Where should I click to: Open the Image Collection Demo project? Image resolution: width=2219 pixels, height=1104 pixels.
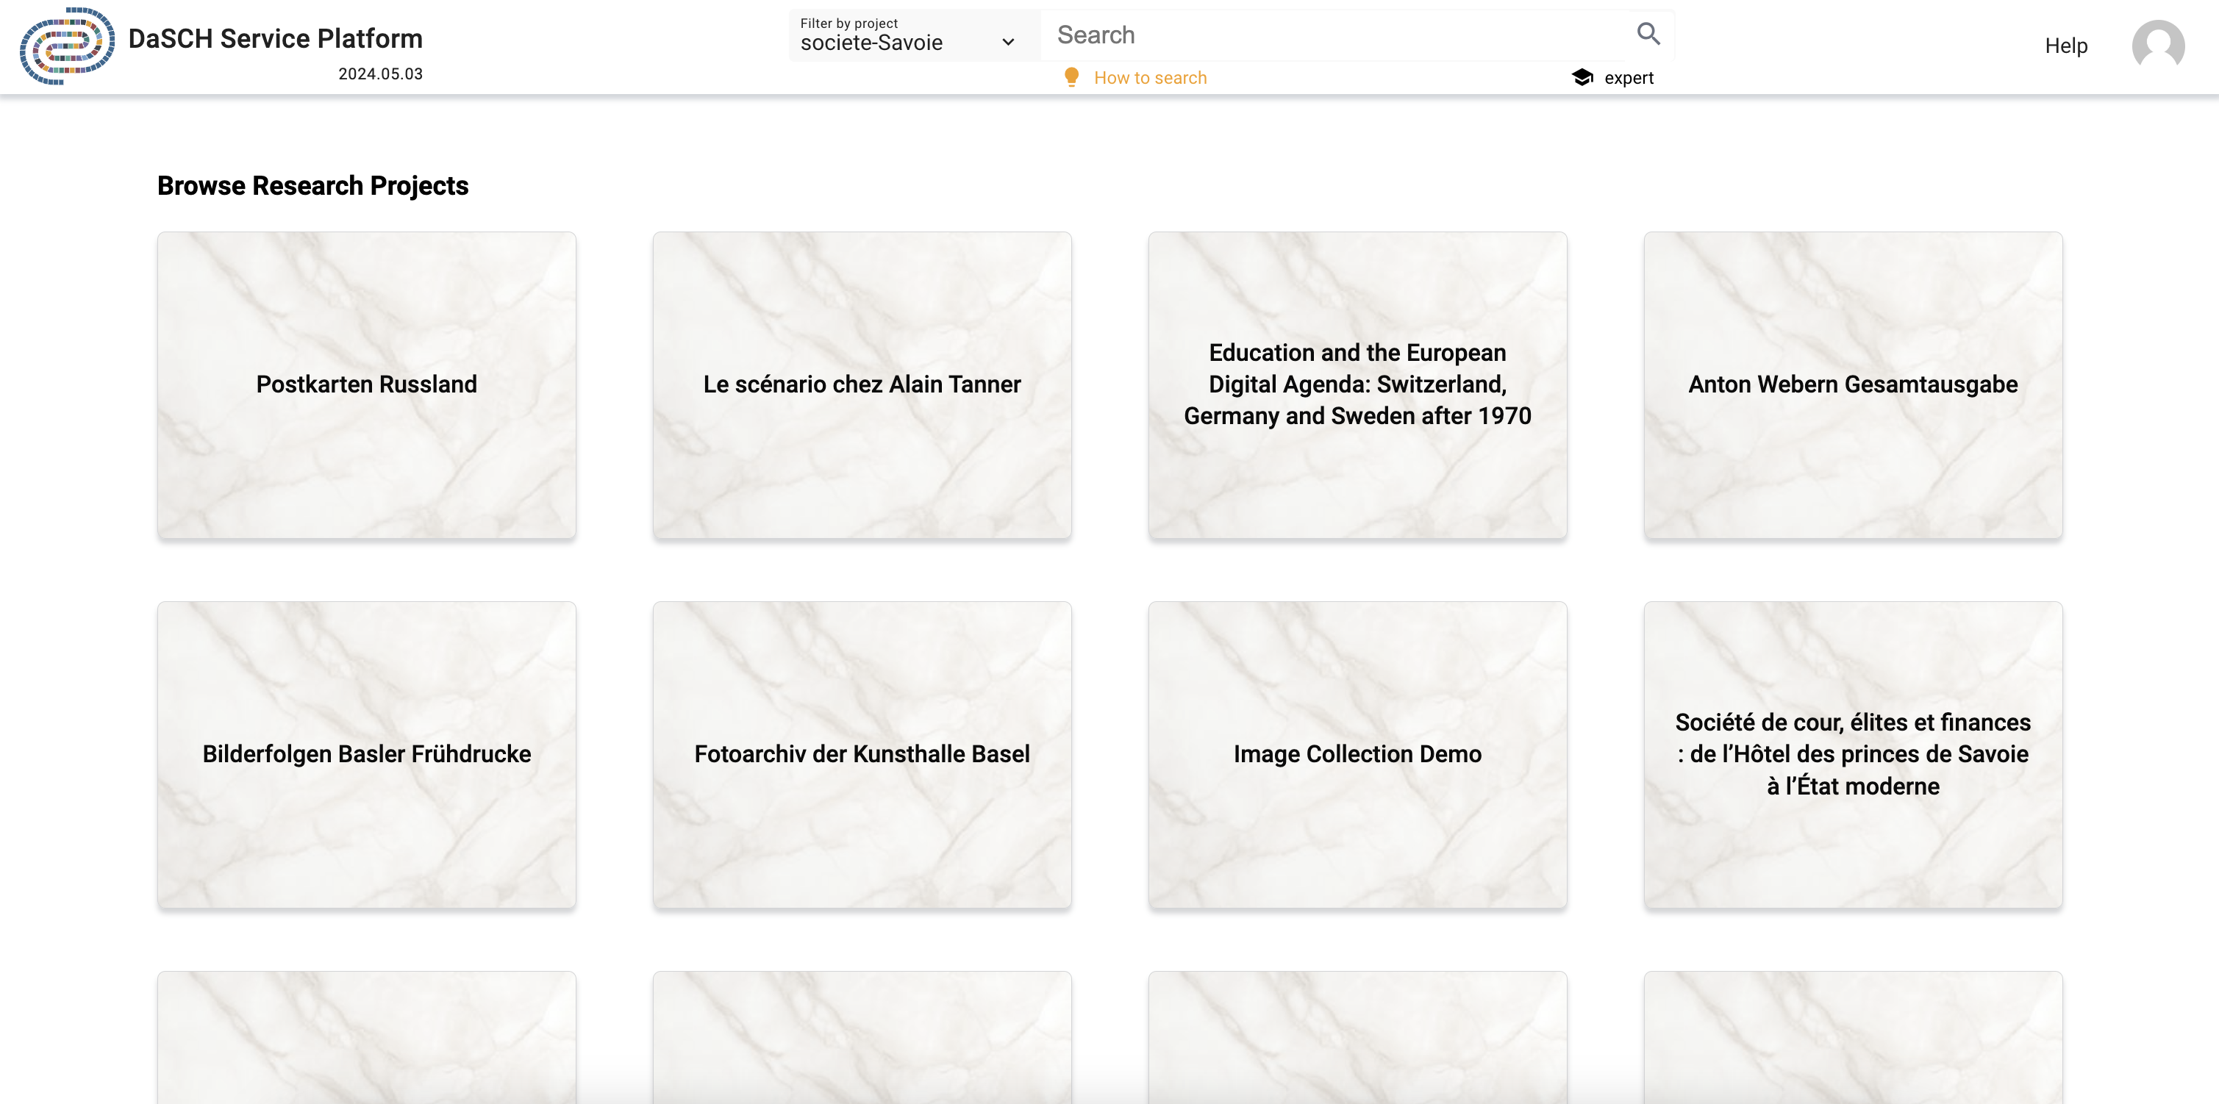tap(1357, 754)
